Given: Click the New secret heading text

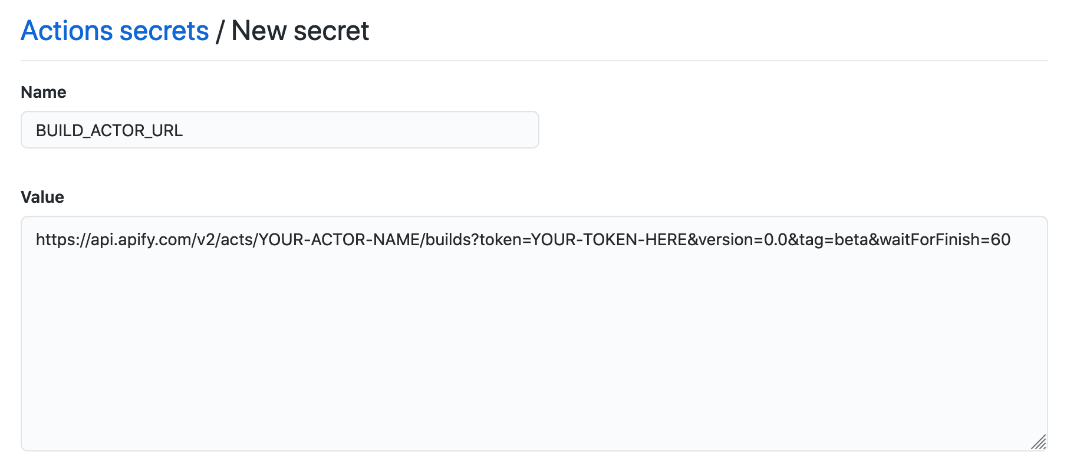Looking at the screenshot, I should pyautogui.click(x=301, y=31).
